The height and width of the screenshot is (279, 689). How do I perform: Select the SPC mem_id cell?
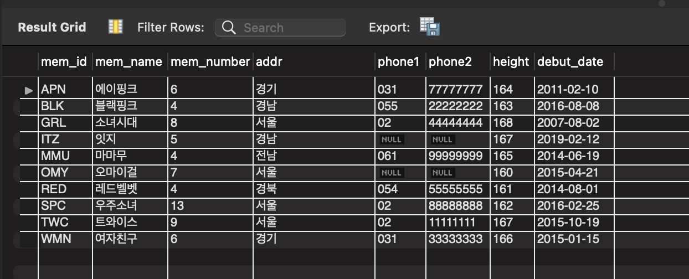[65, 206]
